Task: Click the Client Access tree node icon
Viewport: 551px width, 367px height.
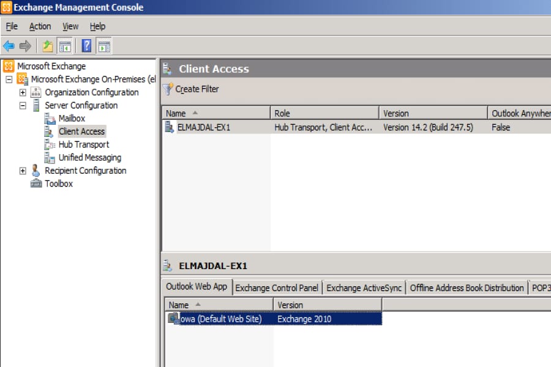Action: pos(49,132)
